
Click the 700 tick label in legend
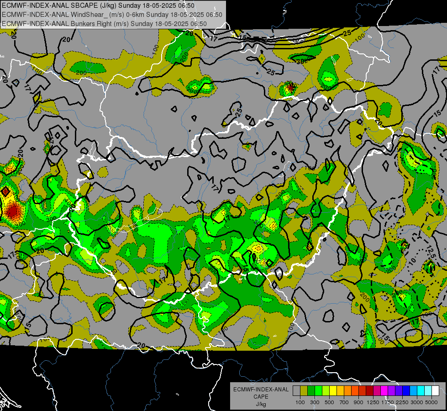click(344, 402)
